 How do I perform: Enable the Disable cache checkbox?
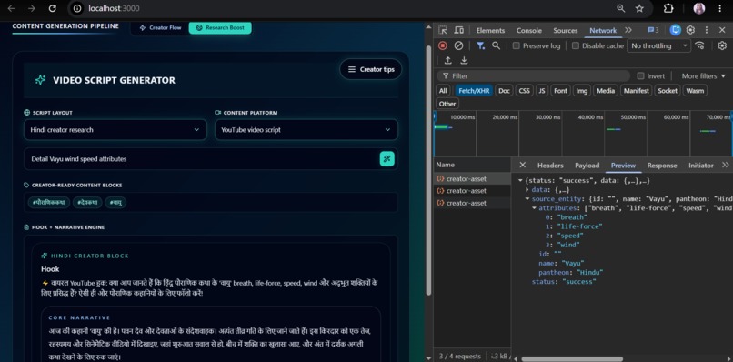tap(576, 45)
